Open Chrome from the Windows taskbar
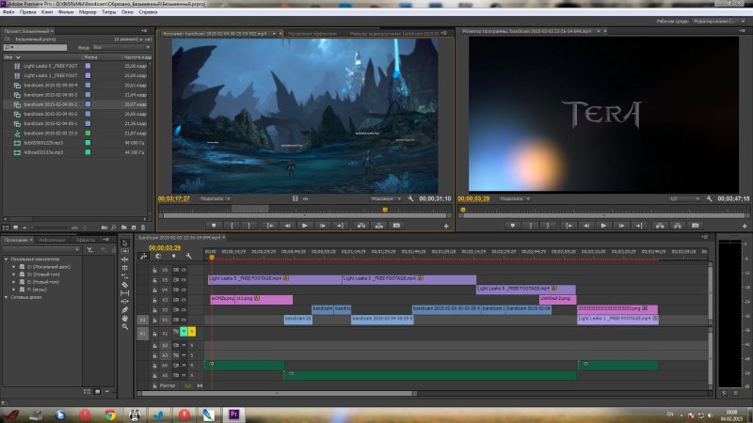The height and width of the screenshot is (423, 753). tap(110, 414)
